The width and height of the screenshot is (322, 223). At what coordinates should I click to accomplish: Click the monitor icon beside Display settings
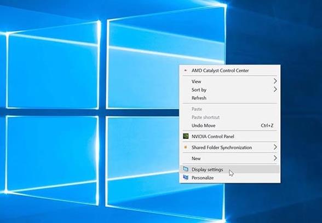(186, 169)
